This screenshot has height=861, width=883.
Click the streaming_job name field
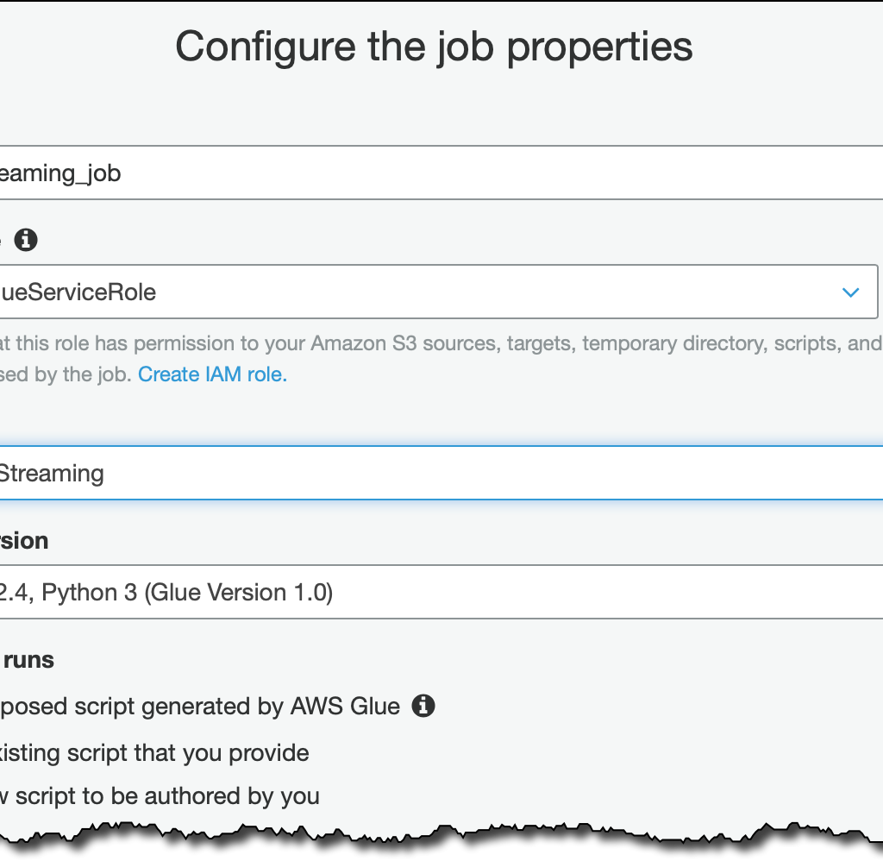click(345, 173)
